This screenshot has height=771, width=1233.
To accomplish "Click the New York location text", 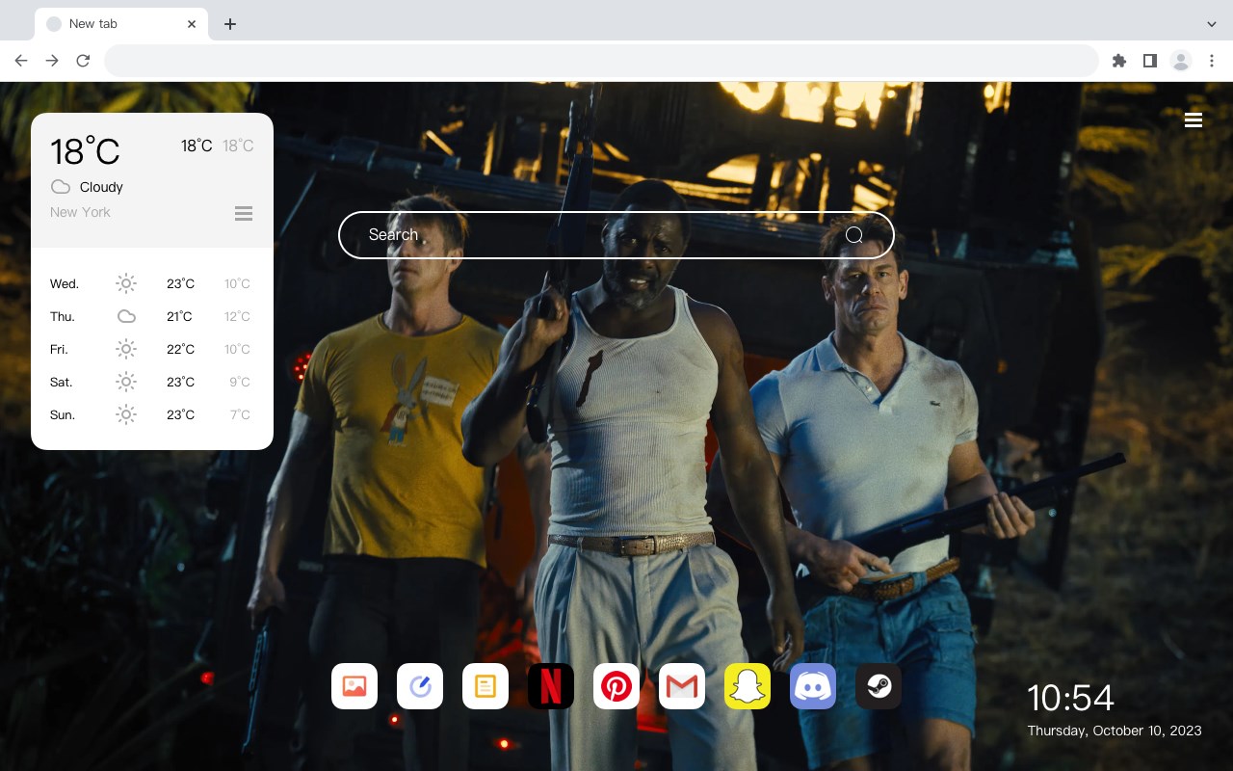I will (x=80, y=212).
